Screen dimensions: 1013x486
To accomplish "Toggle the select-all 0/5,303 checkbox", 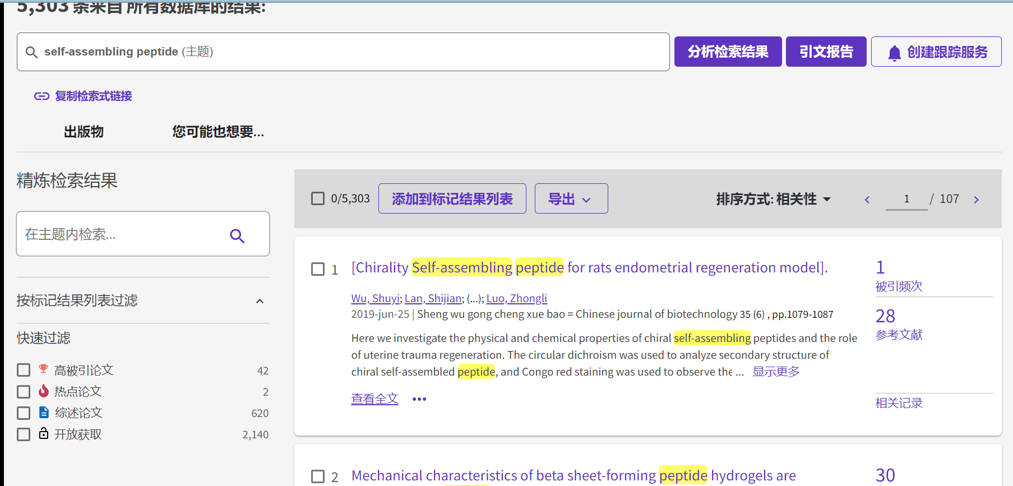I will 318,198.
